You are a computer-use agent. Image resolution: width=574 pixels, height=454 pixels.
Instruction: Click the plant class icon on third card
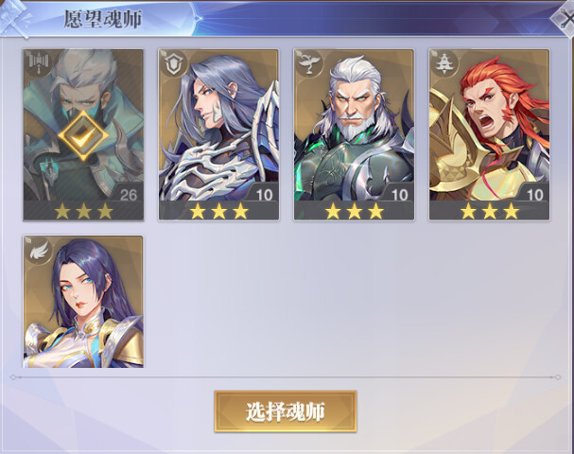click(306, 63)
